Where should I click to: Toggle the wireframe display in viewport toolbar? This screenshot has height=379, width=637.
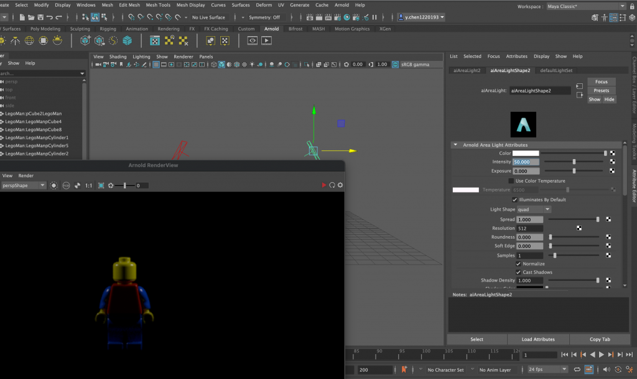point(214,65)
